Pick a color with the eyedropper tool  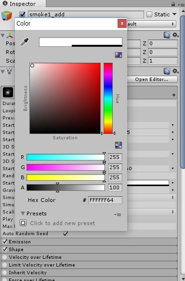pyautogui.click(x=25, y=42)
